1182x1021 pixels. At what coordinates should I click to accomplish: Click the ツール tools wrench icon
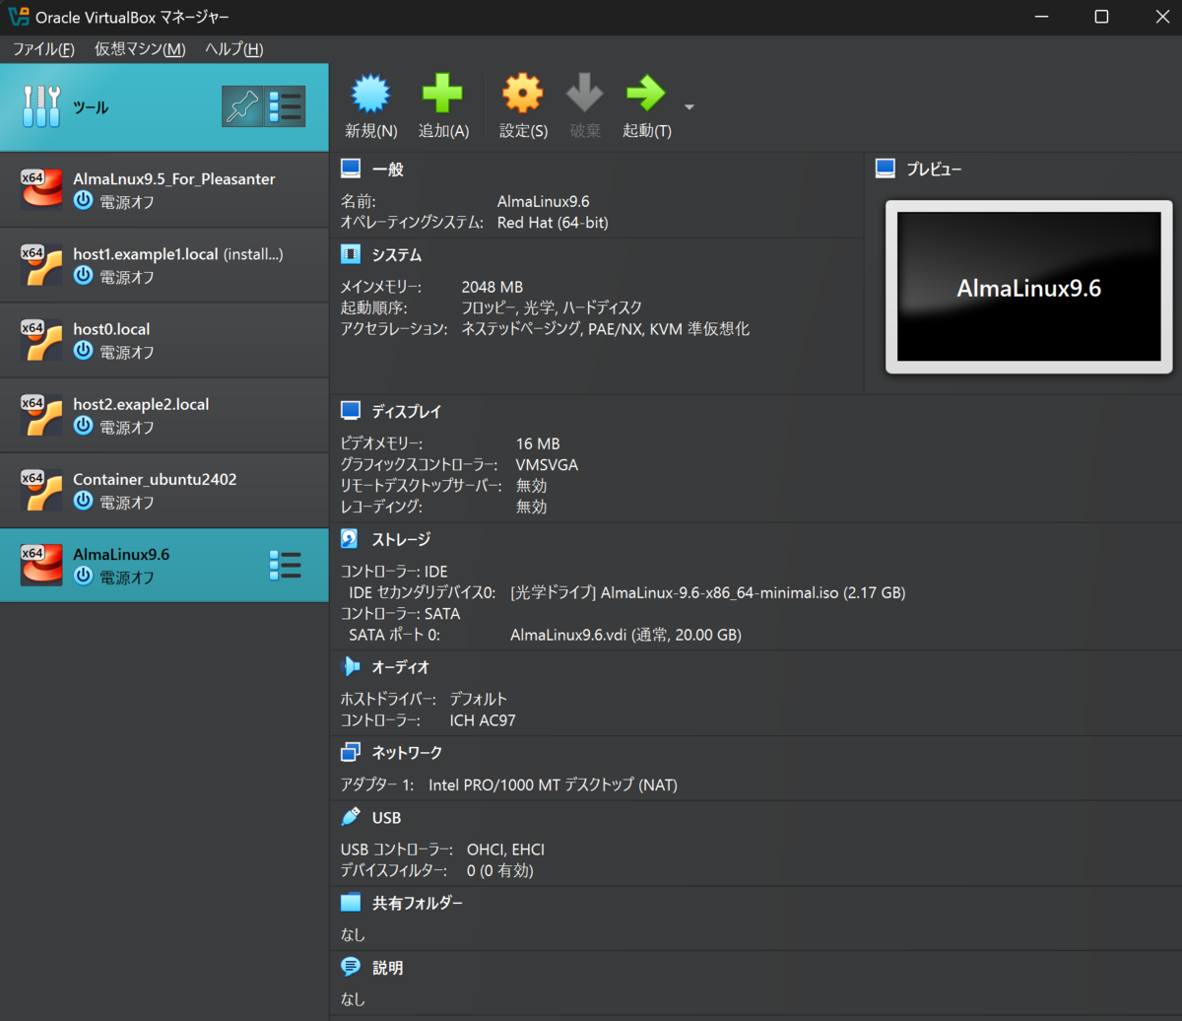(x=42, y=106)
